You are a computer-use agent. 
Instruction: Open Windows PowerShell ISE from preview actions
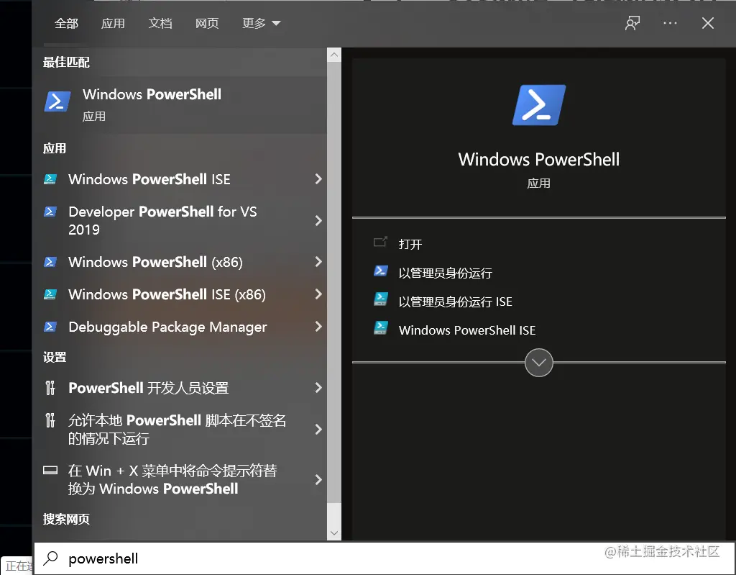coord(467,330)
